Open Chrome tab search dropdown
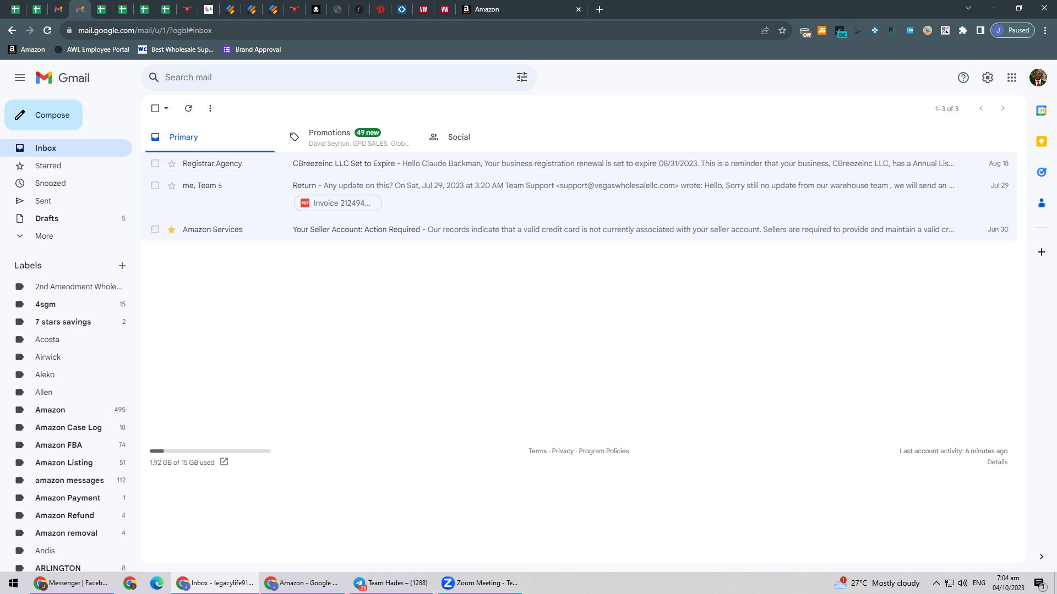This screenshot has width=1057, height=594. (968, 8)
